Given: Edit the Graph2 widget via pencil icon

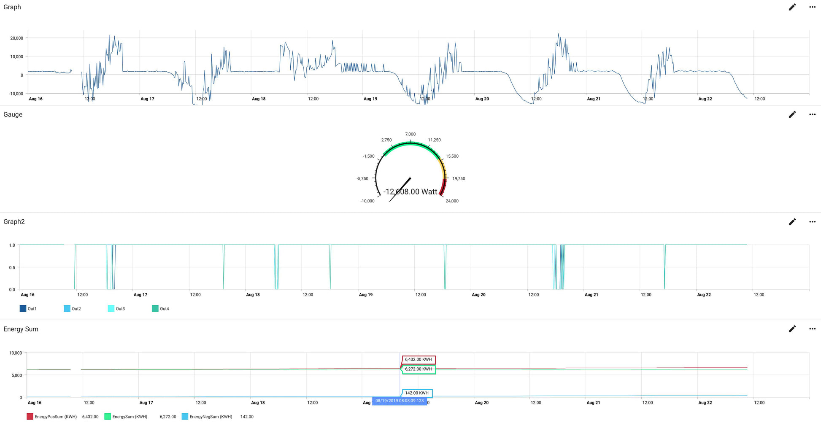Looking at the screenshot, I should tap(792, 222).
